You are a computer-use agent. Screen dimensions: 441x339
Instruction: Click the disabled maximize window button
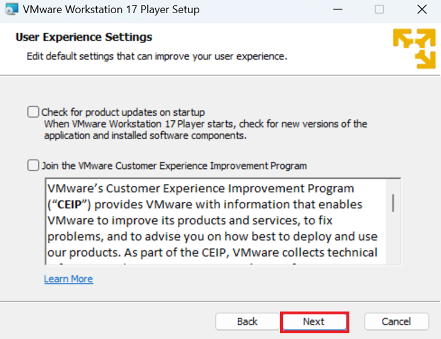tap(379, 9)
